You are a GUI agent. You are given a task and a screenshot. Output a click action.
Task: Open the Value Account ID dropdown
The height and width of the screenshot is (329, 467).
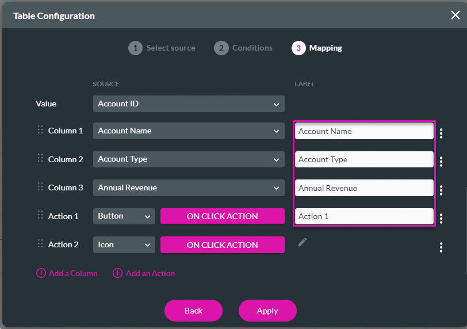(x=189, y=104)
